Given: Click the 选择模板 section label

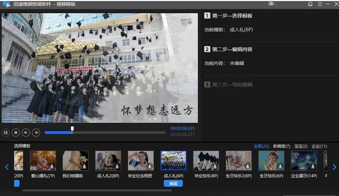Looking at the screenshot, I should click(22, 146).
